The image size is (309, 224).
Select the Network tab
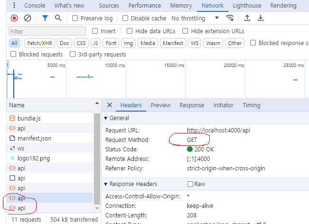[212, 6]
